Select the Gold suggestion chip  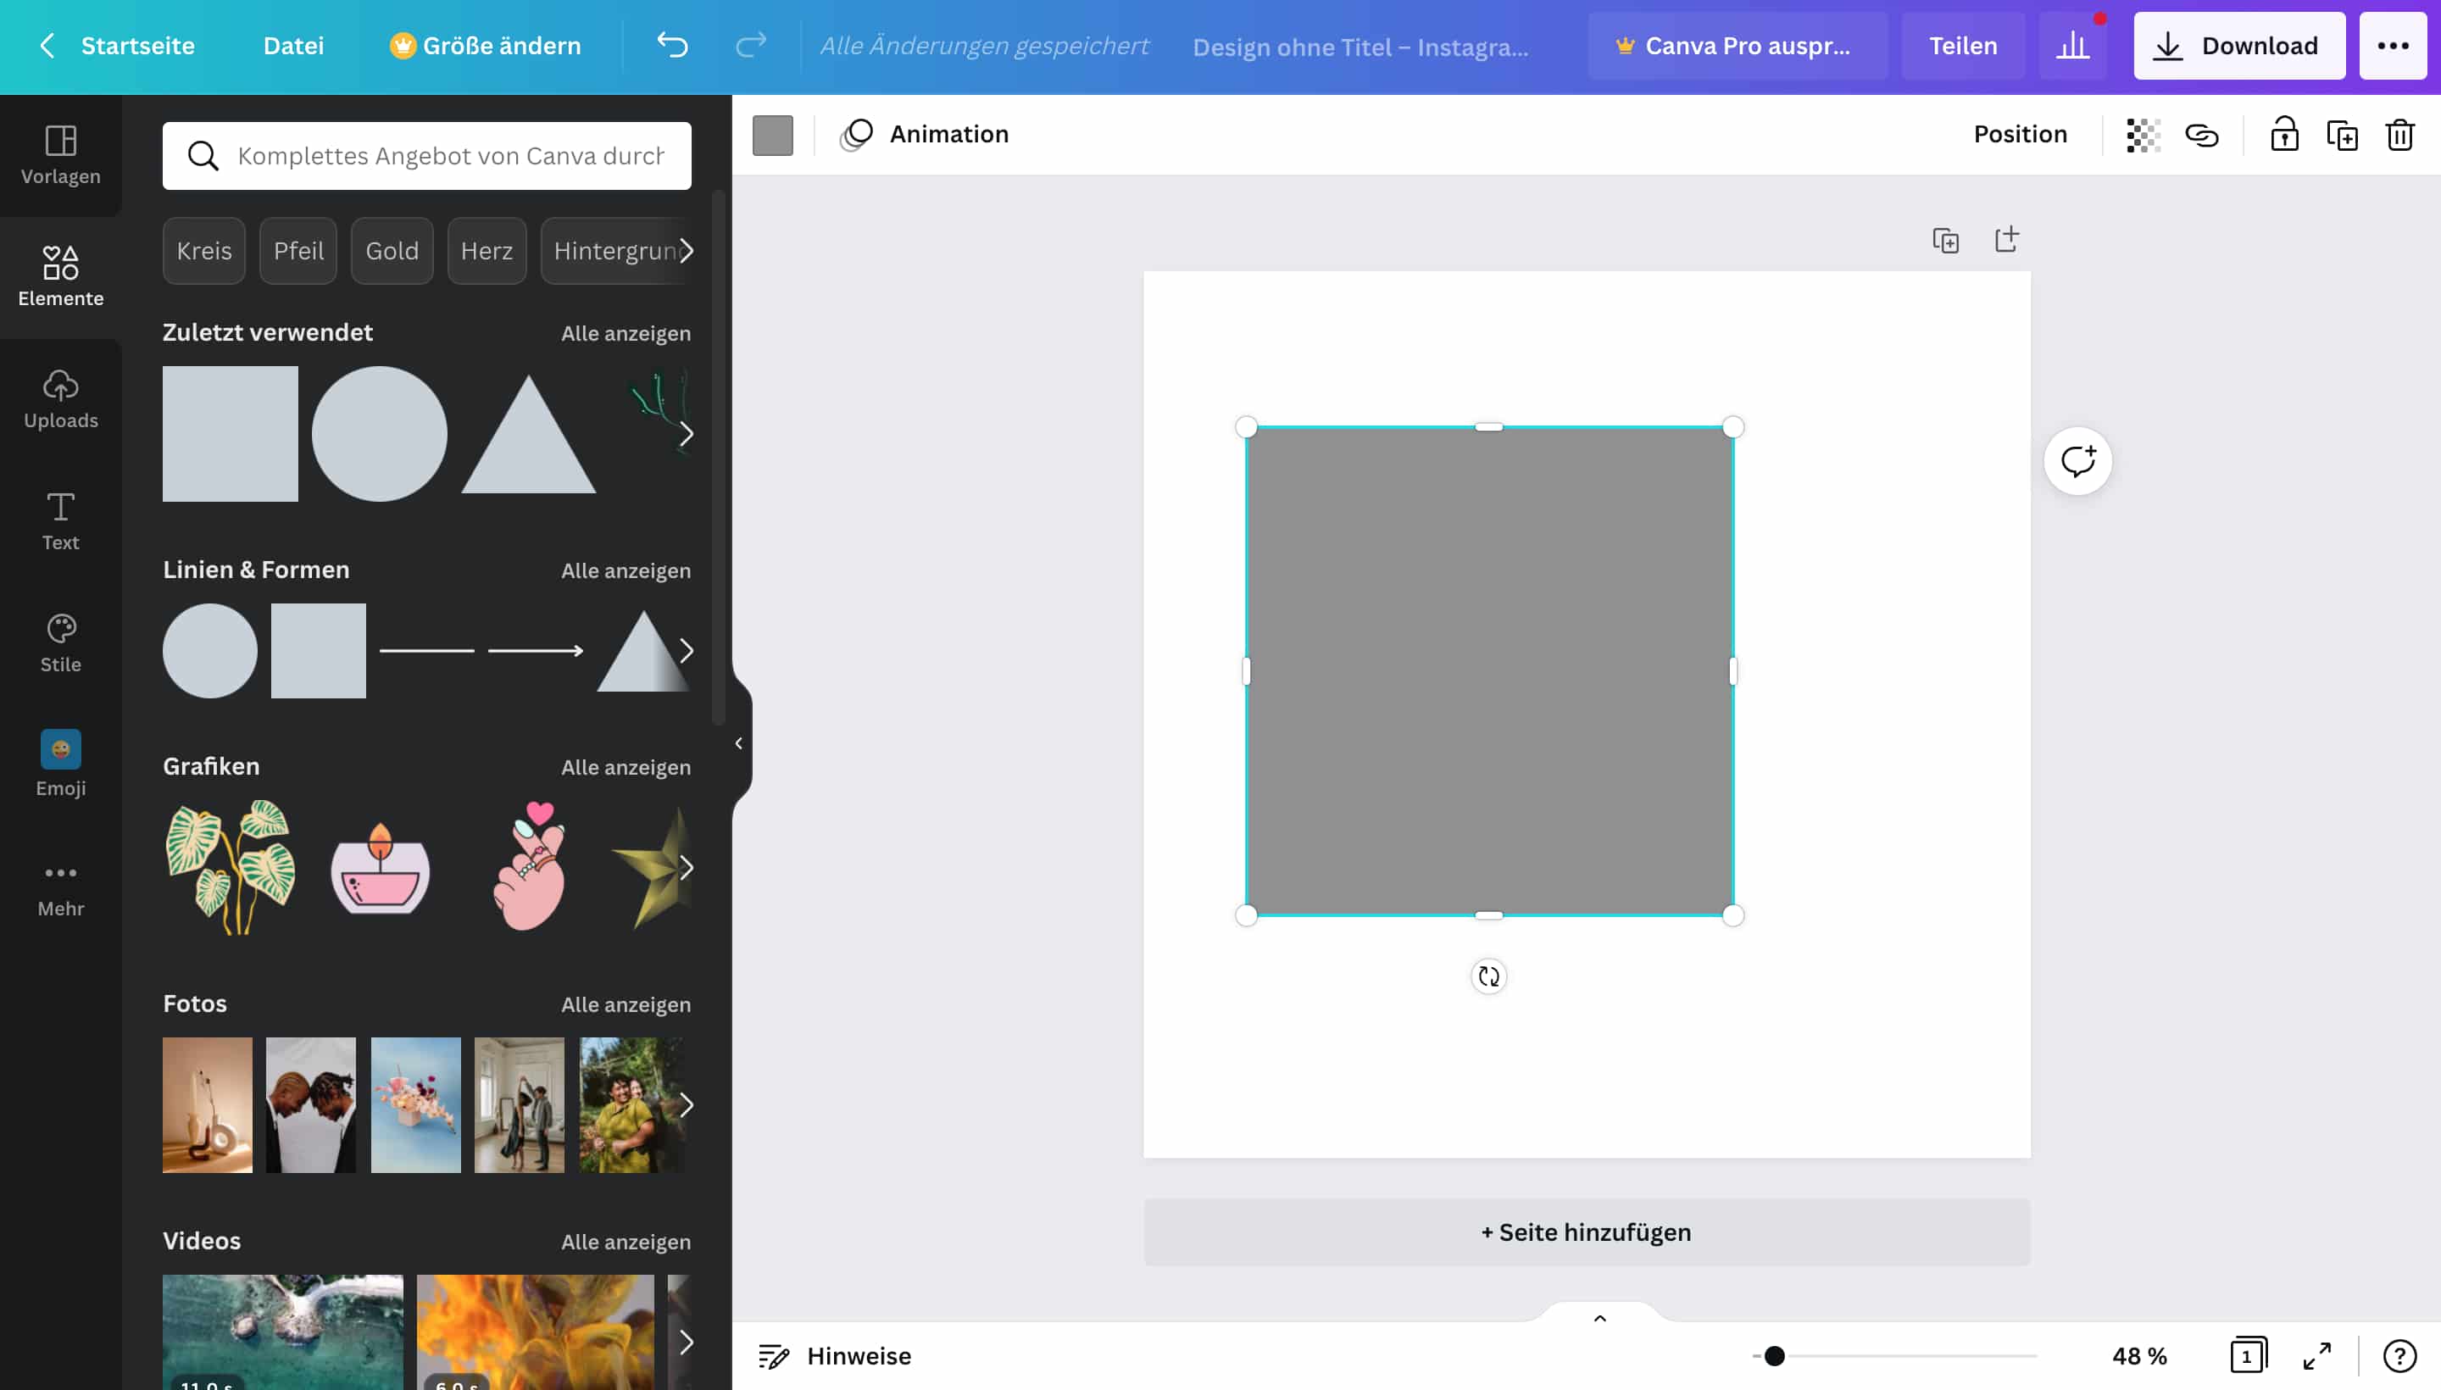pos(392,251)
